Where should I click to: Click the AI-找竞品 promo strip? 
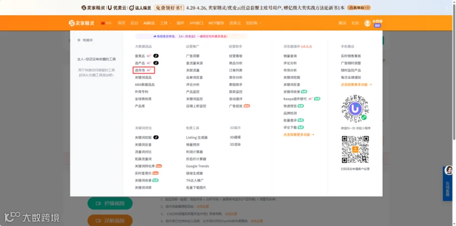pos(191,36)
